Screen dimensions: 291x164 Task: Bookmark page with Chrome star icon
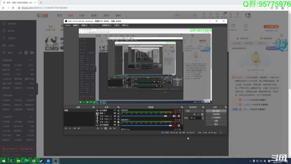click(x=277, y=8)
